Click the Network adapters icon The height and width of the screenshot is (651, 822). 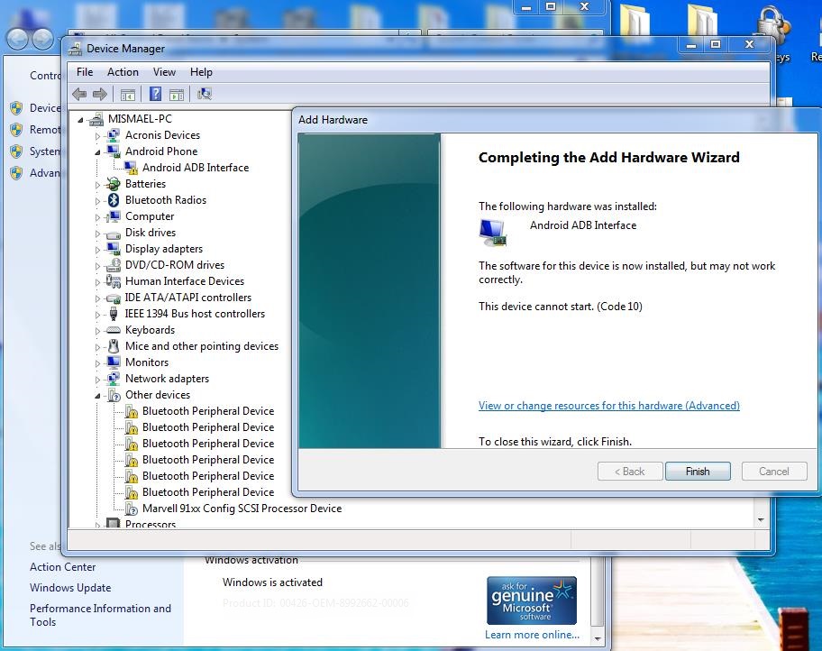[114, 378]
